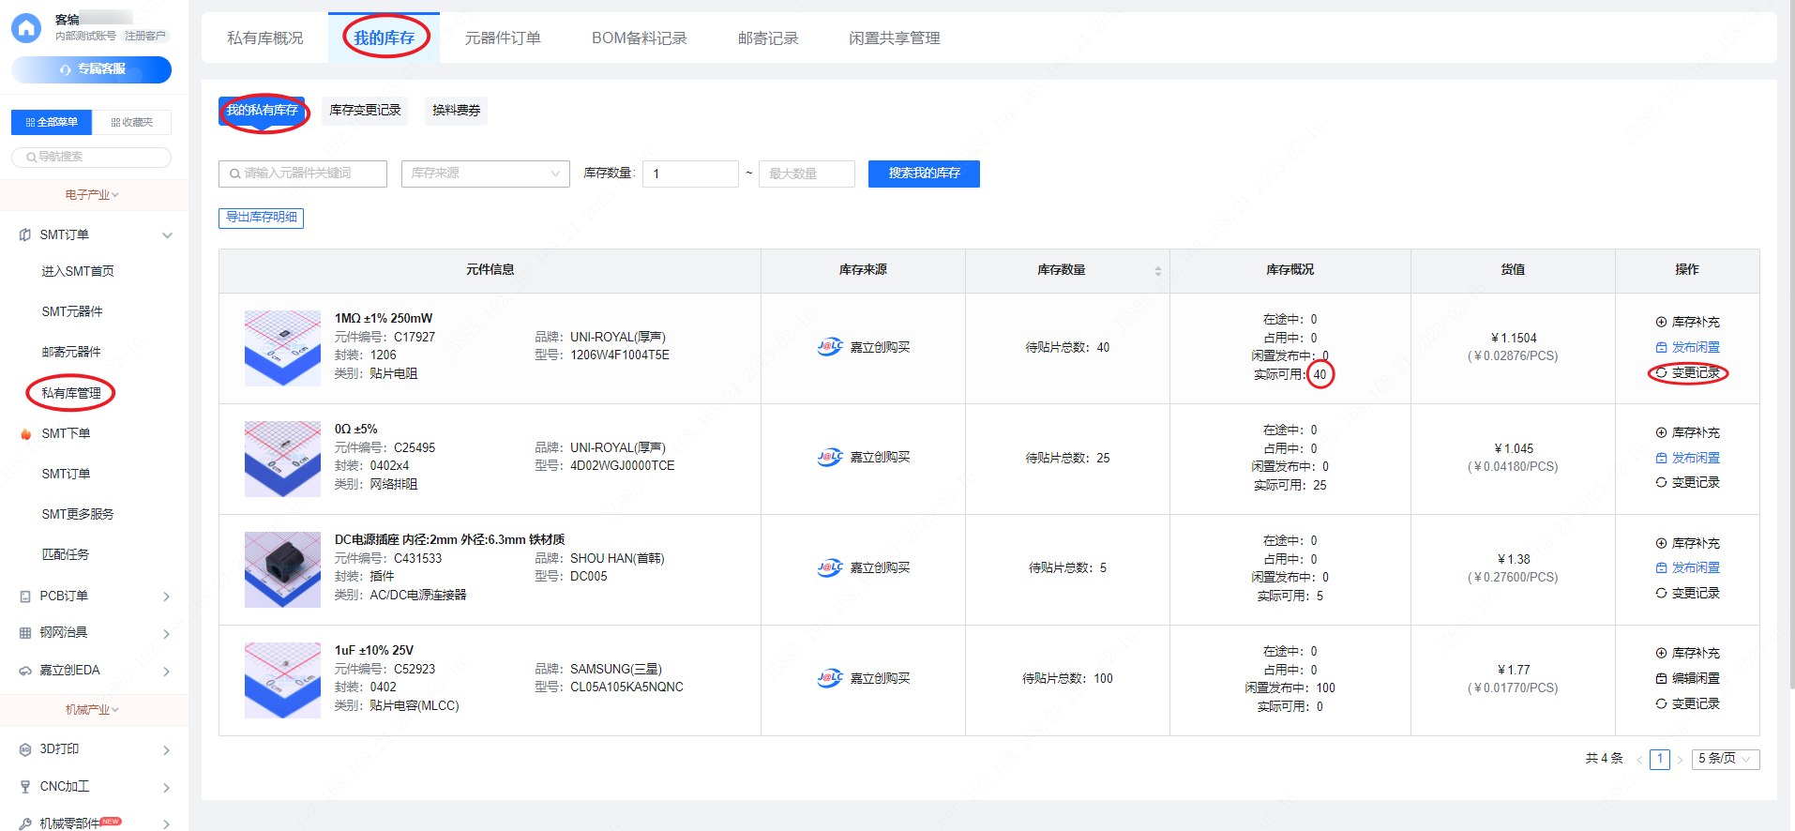Open the 1MΩ resistor product thumbnail
This screenshot has height=831, width=1795.
click(x=282, y=348)
